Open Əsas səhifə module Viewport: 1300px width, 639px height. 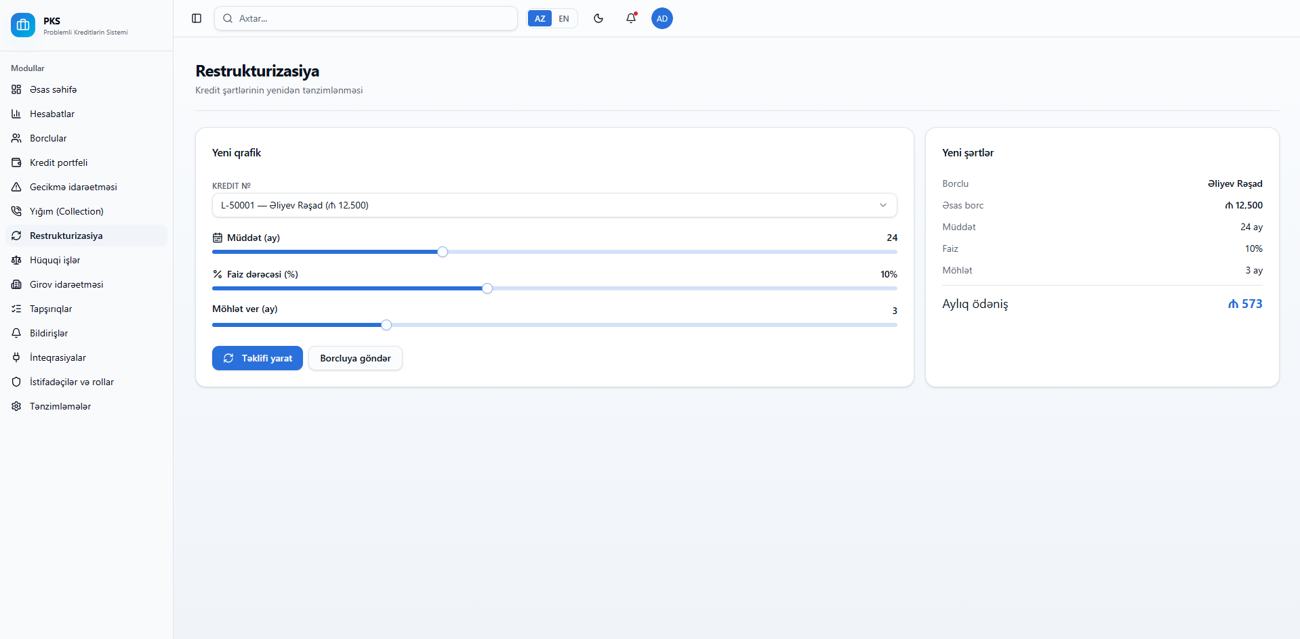coord(86,89)
